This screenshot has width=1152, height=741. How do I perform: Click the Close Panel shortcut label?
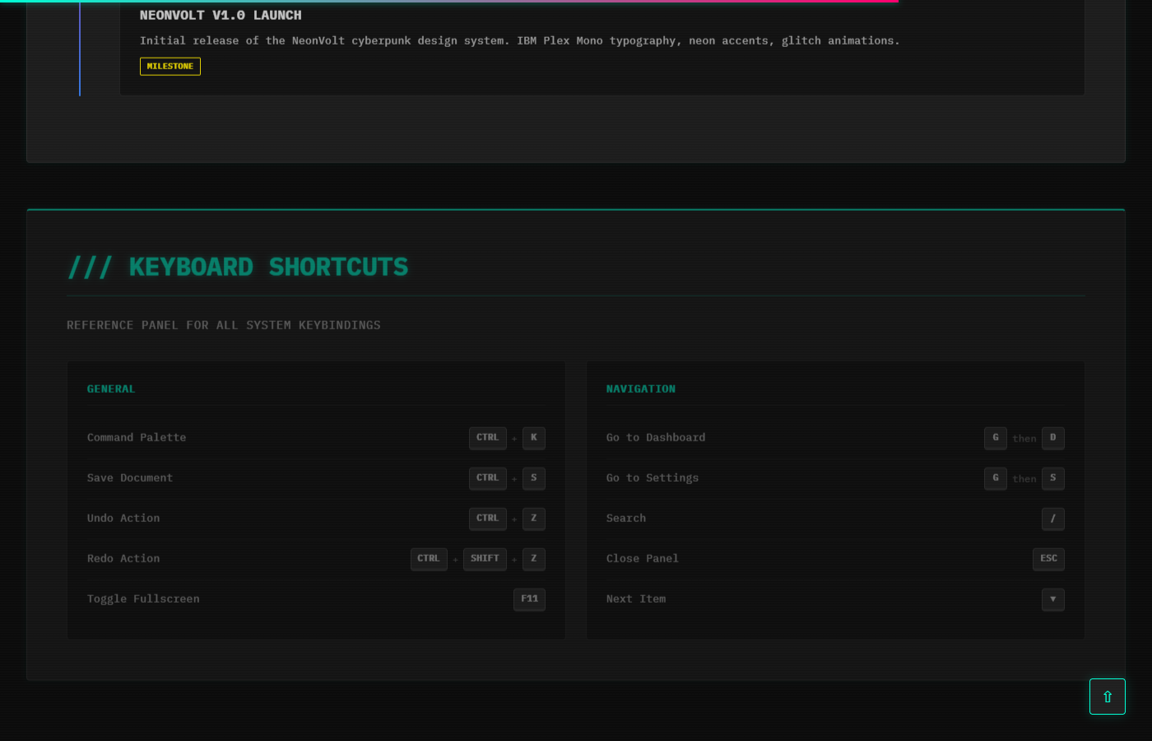pos(642,559)
